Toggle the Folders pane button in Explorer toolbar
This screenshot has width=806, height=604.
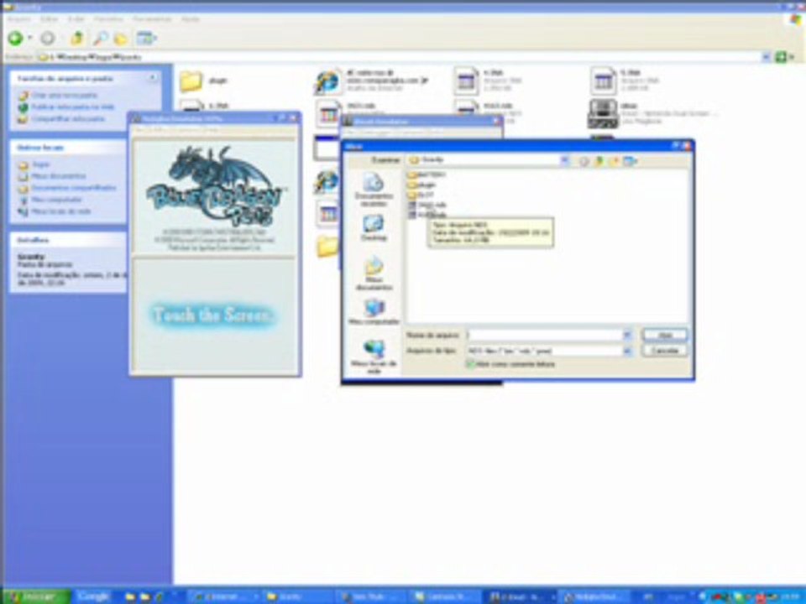[121, 39]
